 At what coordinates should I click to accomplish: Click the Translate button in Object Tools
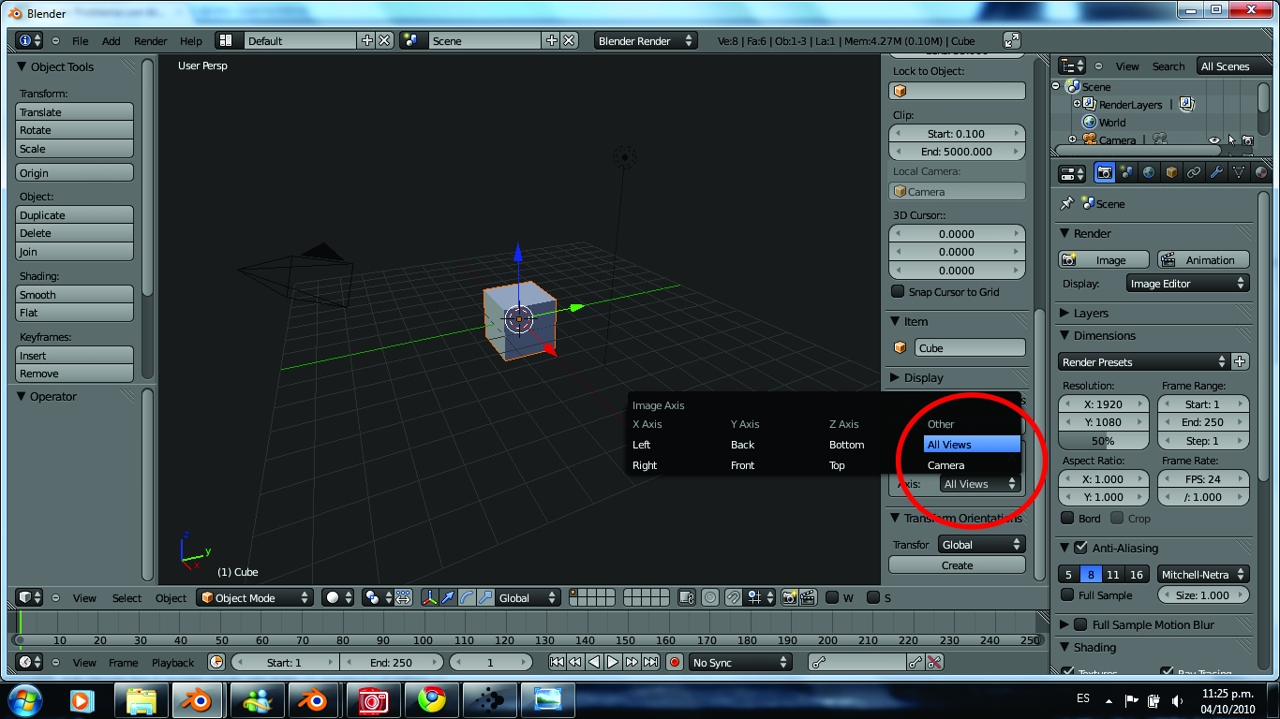tap(75, 111)
